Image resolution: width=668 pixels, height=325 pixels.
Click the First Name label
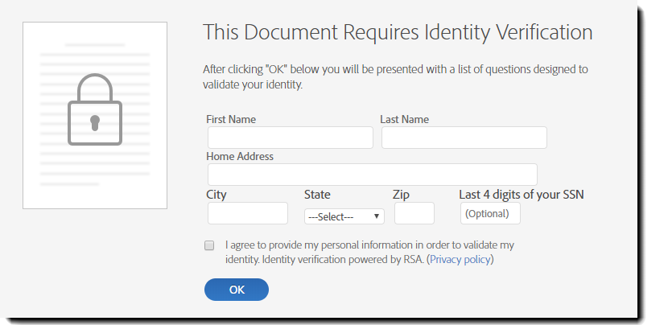[x=231, y=119]
